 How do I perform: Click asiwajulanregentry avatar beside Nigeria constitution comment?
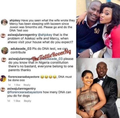coord(4,60)
